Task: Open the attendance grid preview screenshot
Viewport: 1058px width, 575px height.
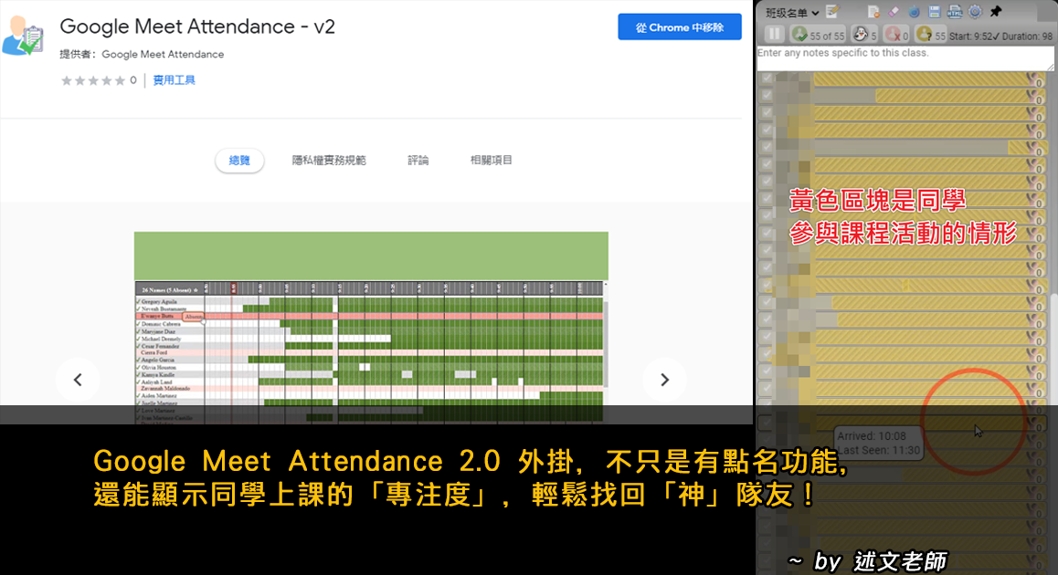Action: coord(371,327)
